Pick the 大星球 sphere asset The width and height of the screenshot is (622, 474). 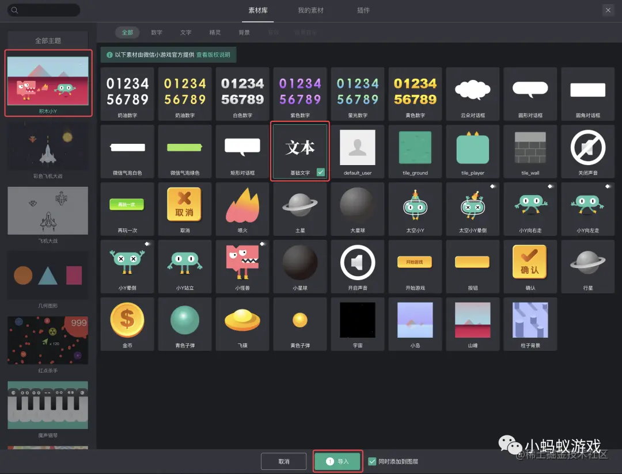358,209
